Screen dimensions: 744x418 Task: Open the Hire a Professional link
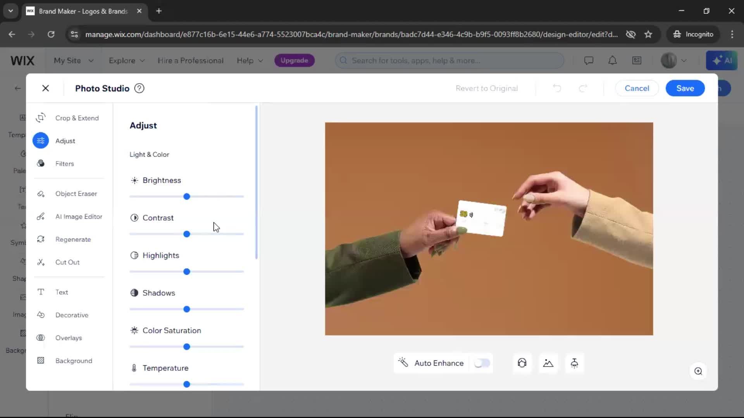pos(190,60)
